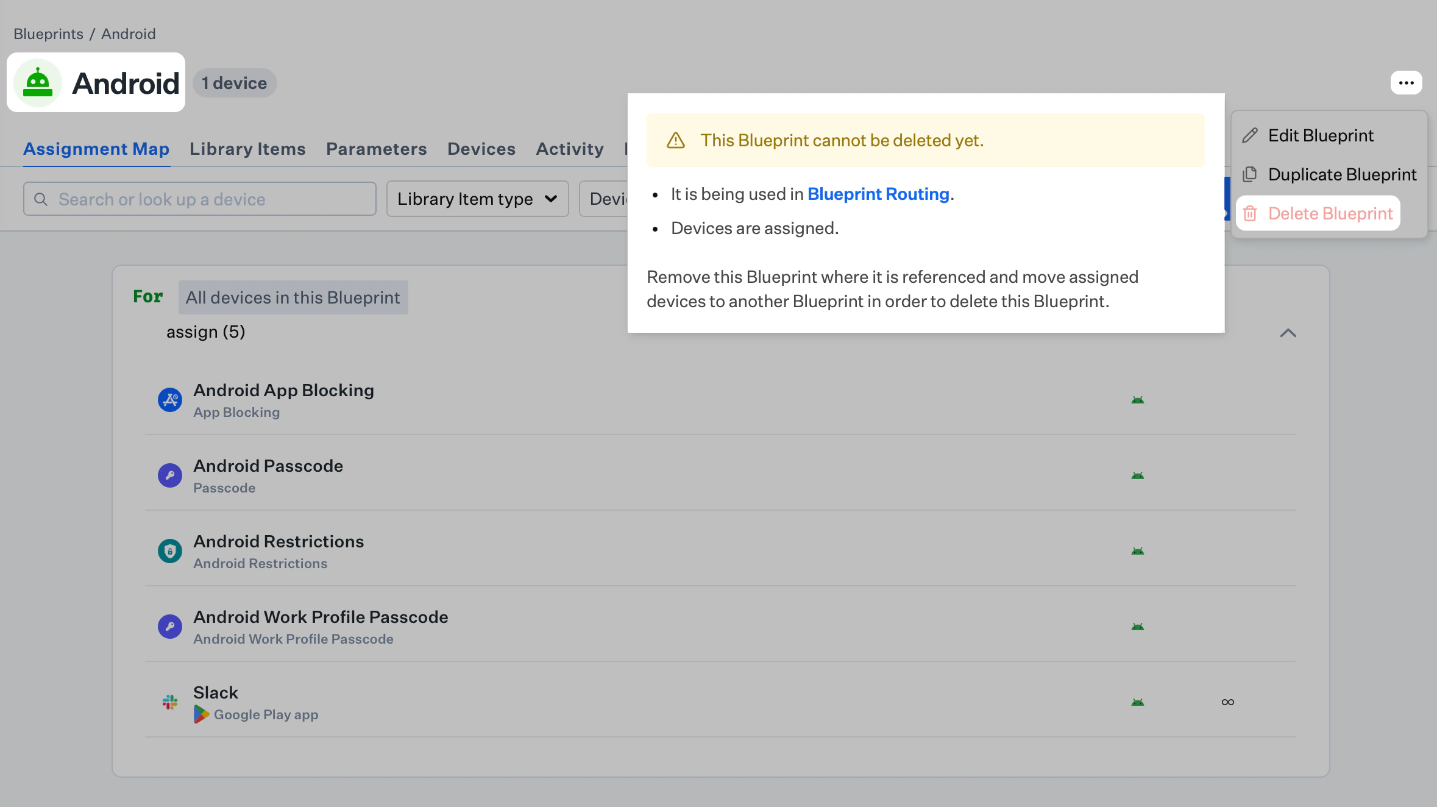Follow the Blueprint Routing link
Image resolution: width=1437 pixels, height=807 pixels.
878,194
